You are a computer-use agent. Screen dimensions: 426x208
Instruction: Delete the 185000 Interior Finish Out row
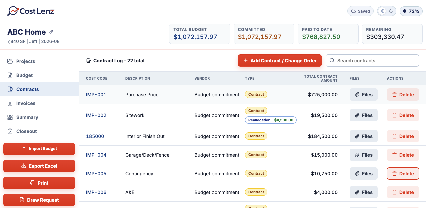[x=403, y=136]
